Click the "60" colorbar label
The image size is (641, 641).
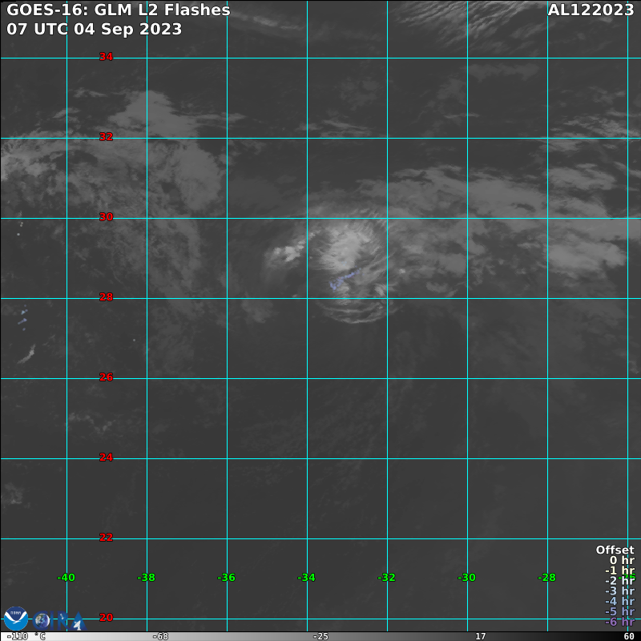(629, 636)
